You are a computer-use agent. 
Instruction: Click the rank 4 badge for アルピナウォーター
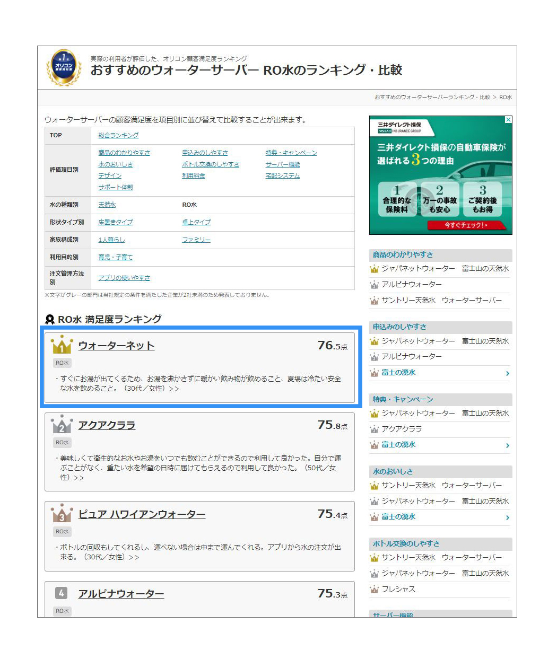coord(62,593)
